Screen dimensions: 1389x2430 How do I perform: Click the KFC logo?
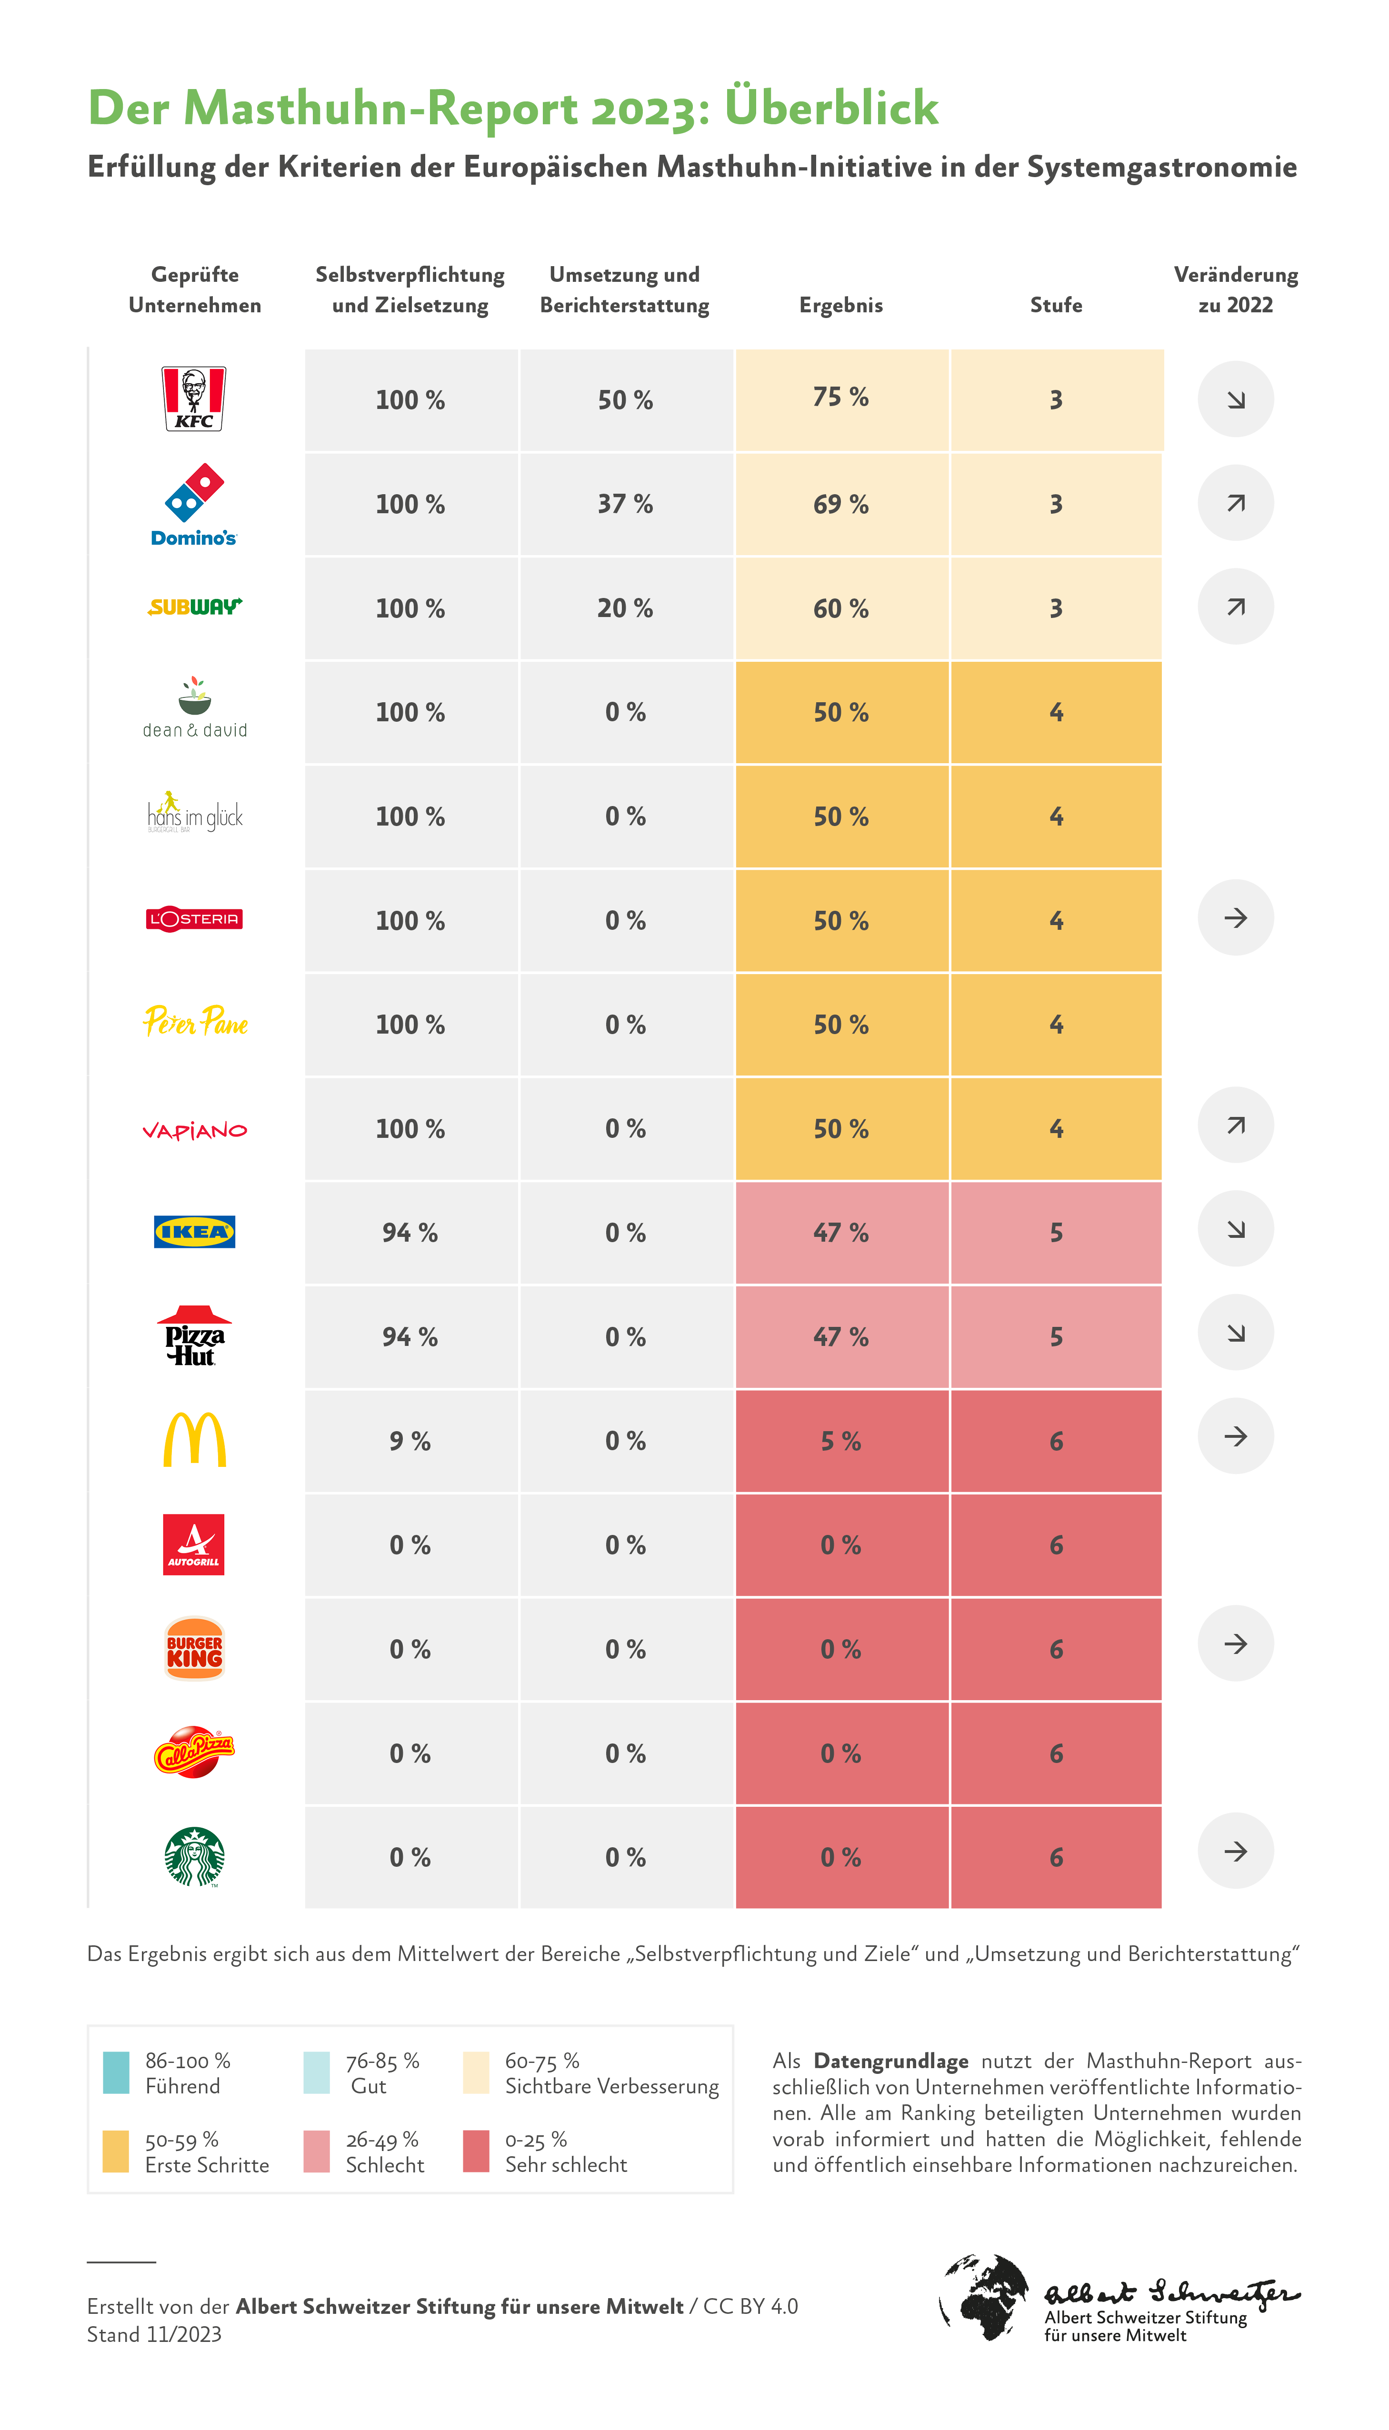click(x=194, y=398)
